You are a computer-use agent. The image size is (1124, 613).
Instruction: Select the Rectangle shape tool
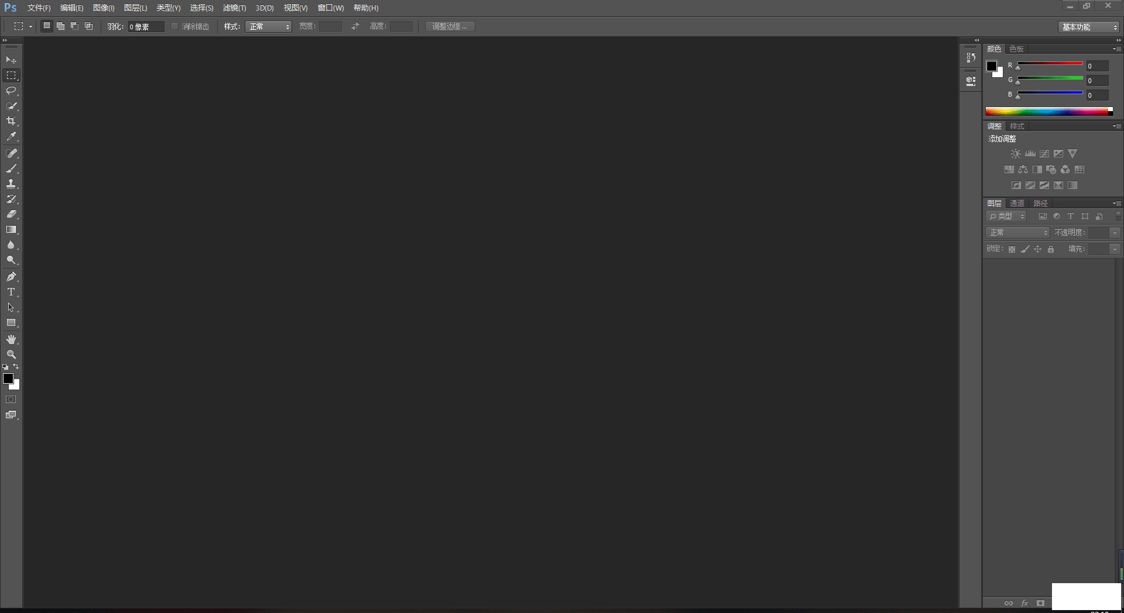(x=11, y=323)
